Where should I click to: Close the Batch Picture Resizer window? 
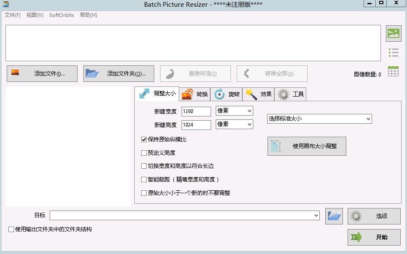point(396,3)
